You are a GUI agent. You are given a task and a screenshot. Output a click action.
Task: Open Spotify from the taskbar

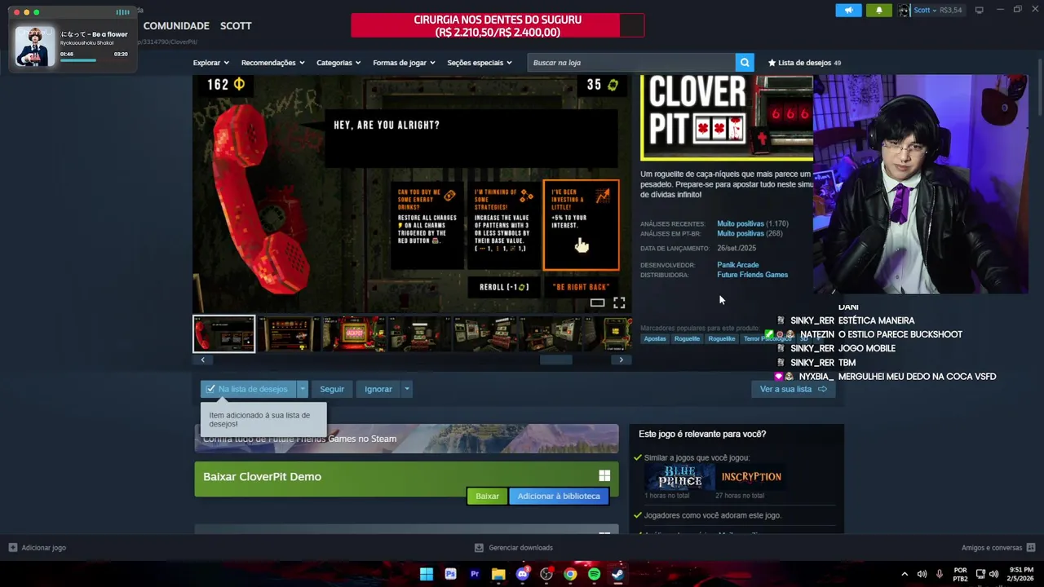(594, 574)
